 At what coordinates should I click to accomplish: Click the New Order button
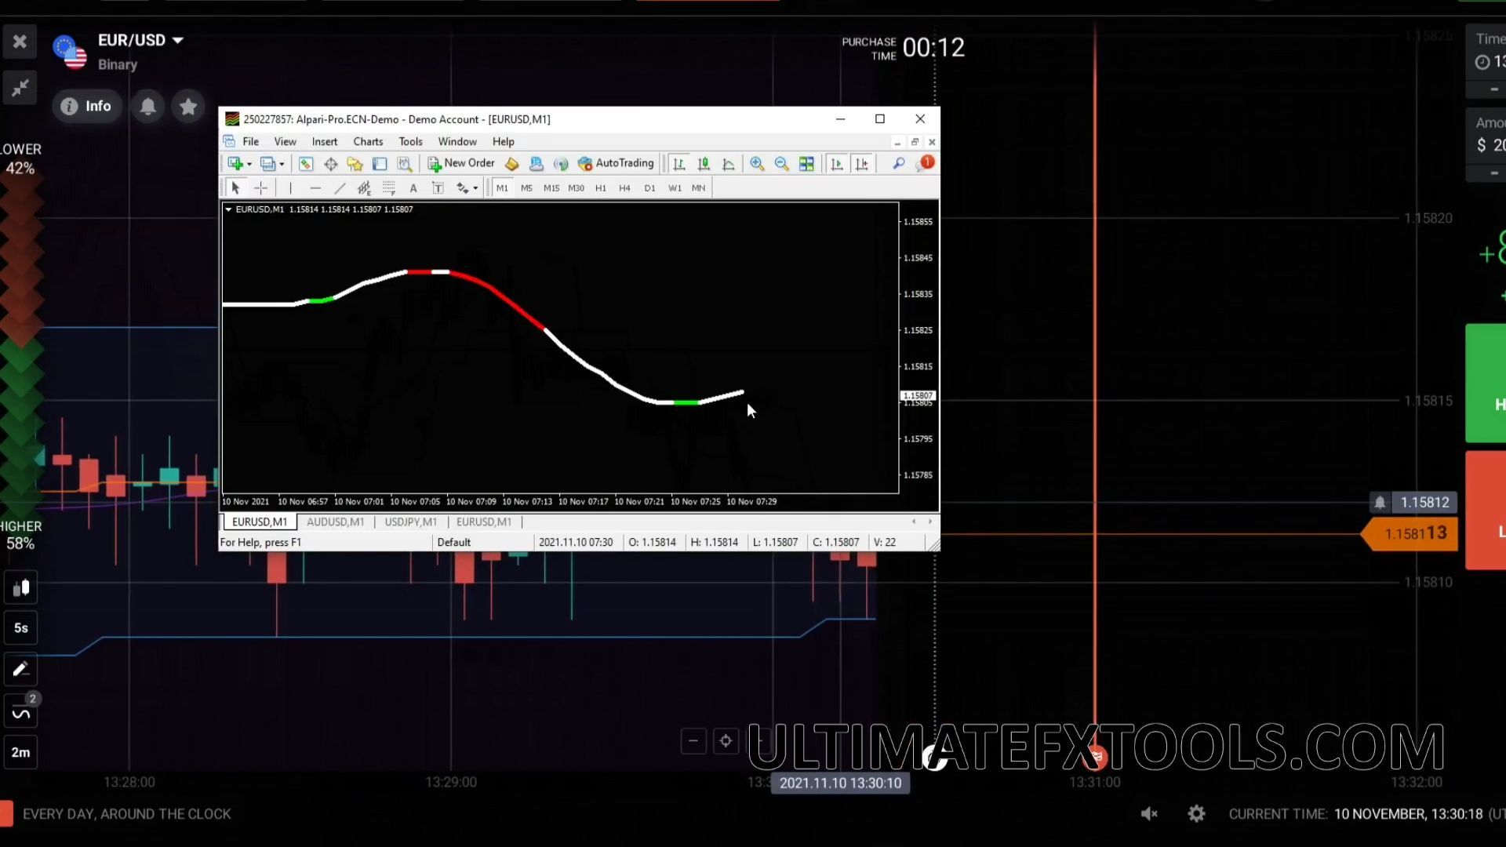click(461, 163)
